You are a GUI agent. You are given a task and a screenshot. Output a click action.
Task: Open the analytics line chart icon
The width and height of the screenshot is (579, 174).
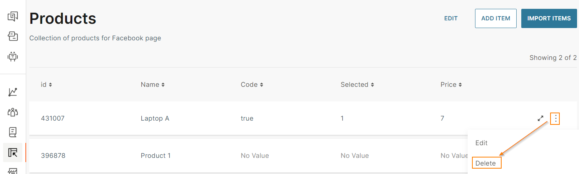click(x=13, y=92)
